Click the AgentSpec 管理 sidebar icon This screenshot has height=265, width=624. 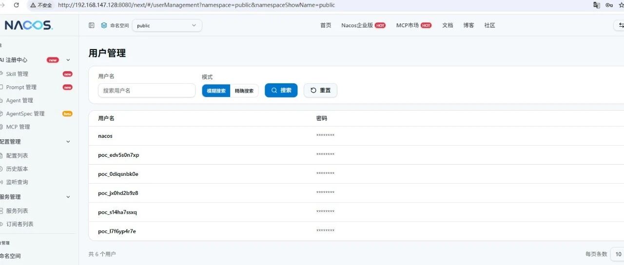pos(1,114)
